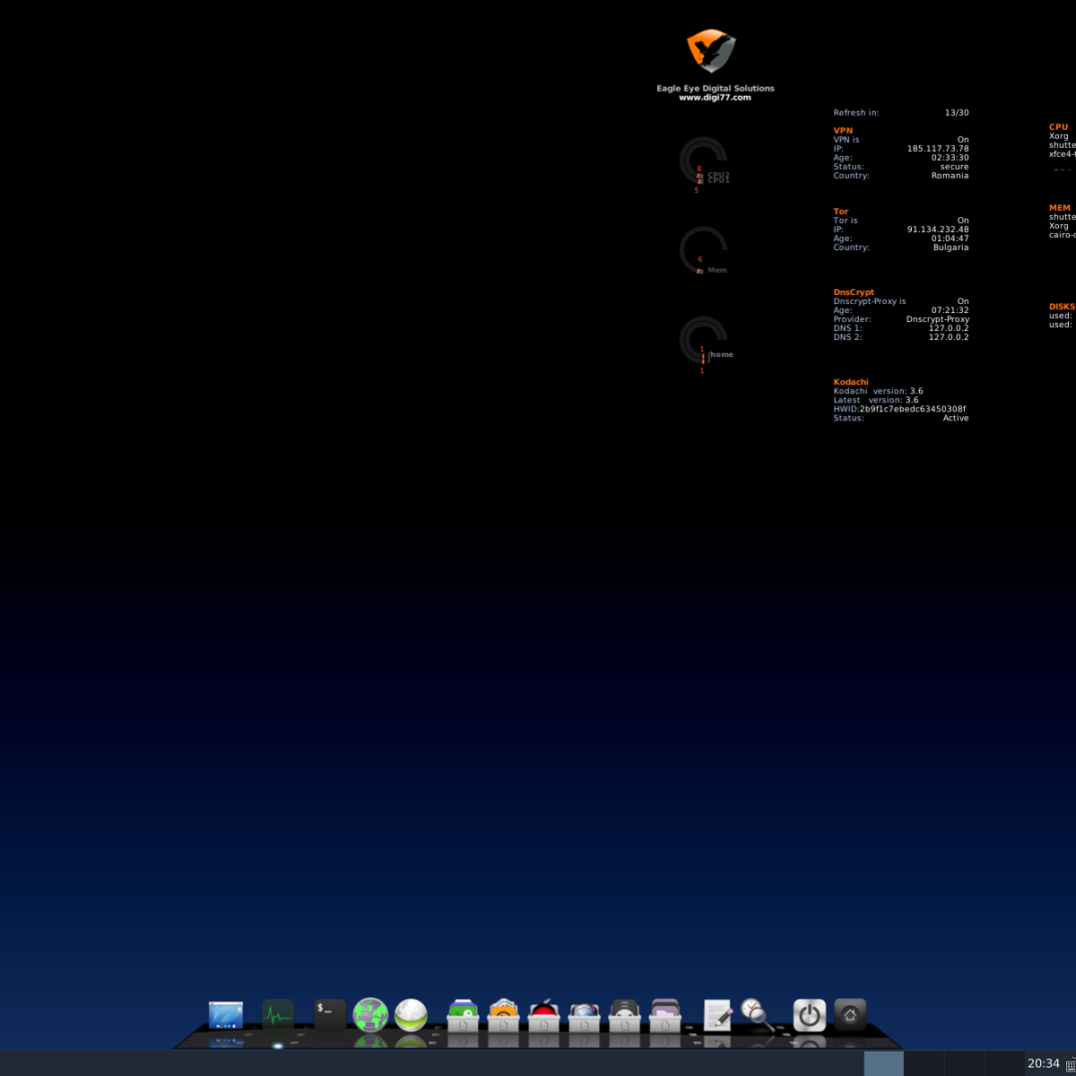Toggle DnsCrypt-Proxy shown as On
The height and width of the screenshot is (1076, 1076).
[x=963, y=300]
